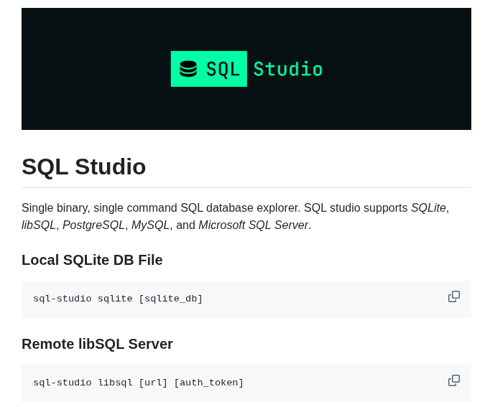Click the code text 'sql-studio sqlite [sqlite_db]'
490x407 pixels.
118,299
